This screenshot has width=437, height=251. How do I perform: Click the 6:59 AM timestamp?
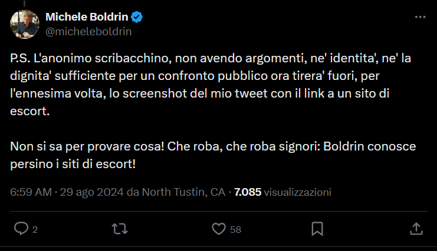click(x=30, y=192)
